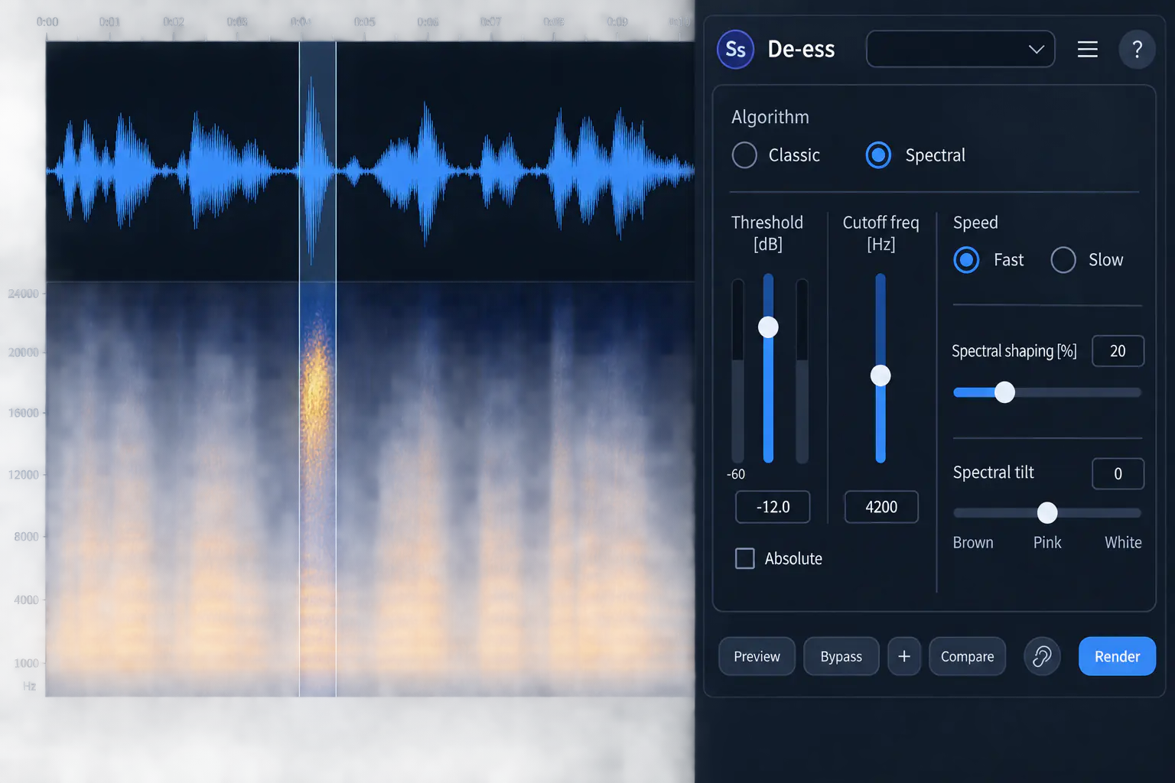
Task: Click the threshold value field -12.0
Action: [773, 507]
